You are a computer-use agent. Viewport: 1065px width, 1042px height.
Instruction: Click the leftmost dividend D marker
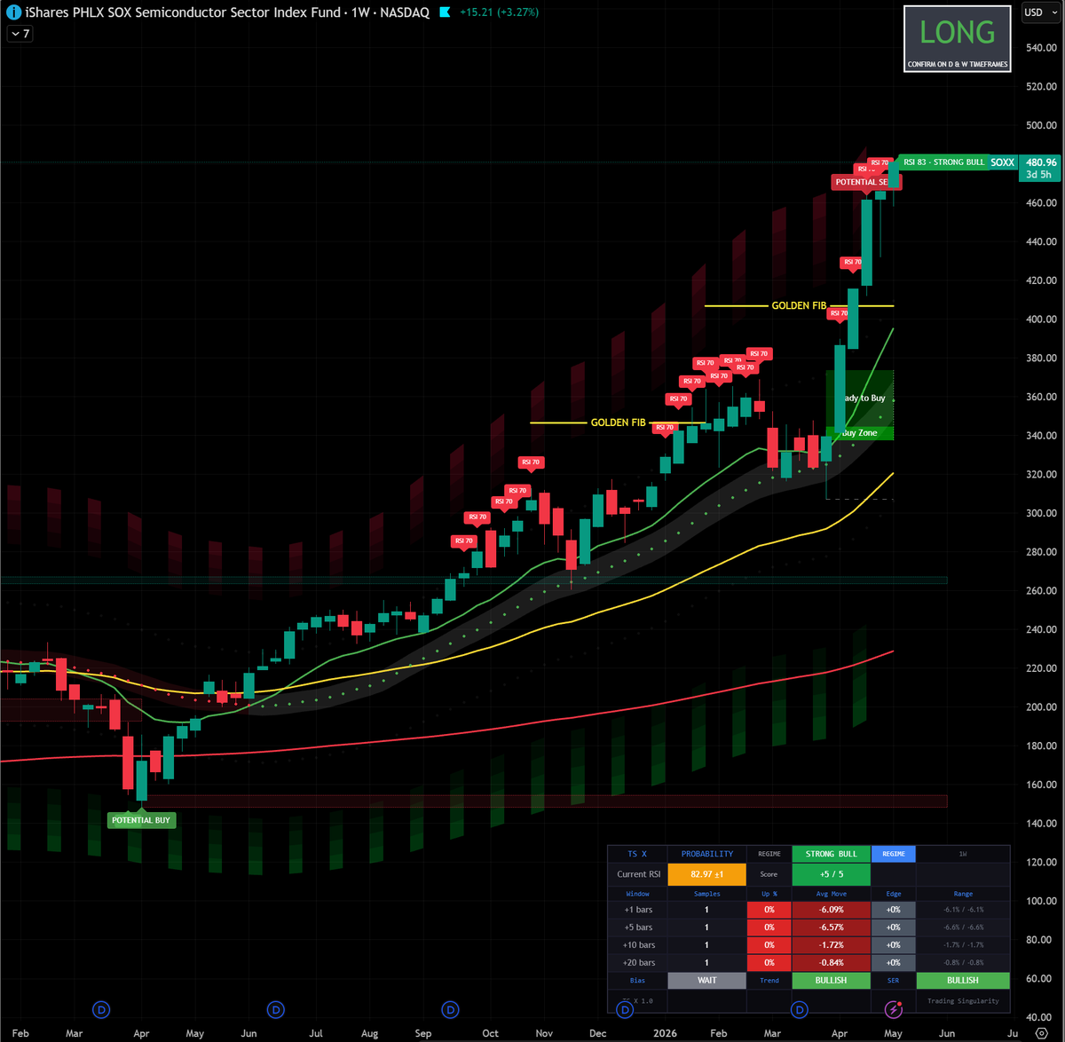[x=101, y=1009]
